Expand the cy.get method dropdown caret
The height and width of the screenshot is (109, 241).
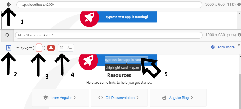tap(17, 48)
